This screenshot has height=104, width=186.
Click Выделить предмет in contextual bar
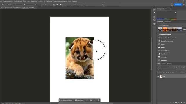click(67, 100)
